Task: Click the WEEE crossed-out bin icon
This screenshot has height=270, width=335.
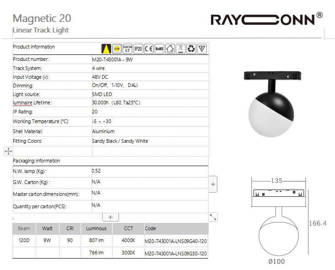Action: pos(180,49)
